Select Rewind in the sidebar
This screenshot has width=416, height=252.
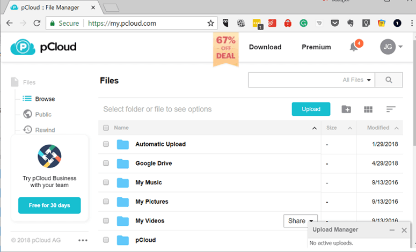point(39,130)
